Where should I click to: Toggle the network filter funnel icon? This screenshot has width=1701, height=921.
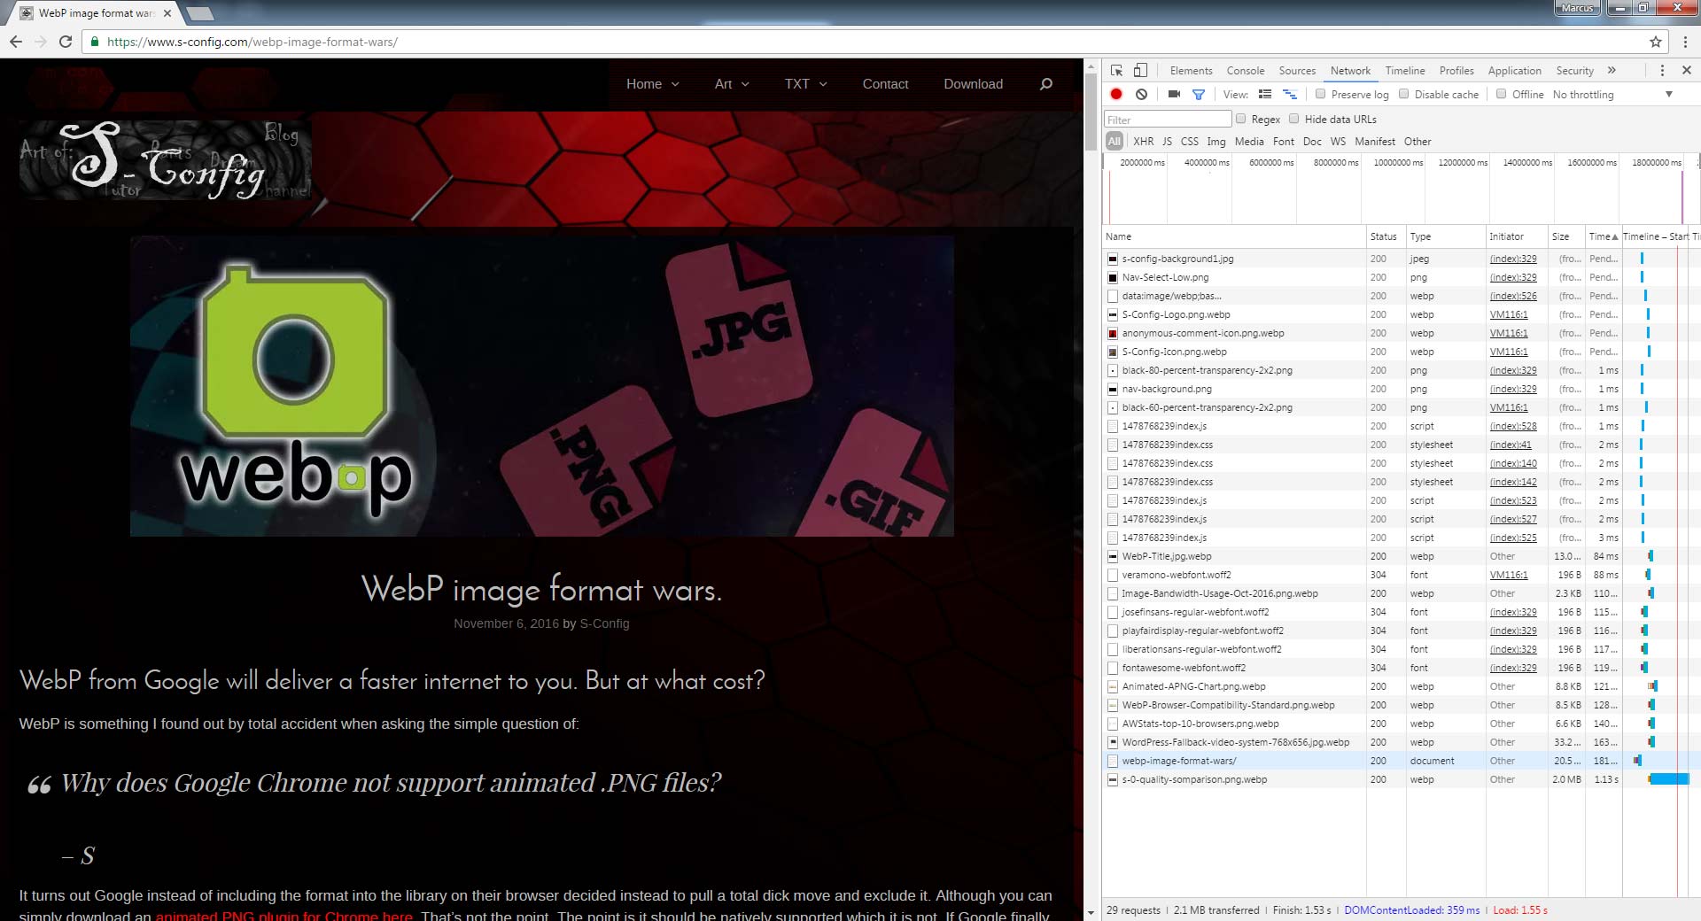pyautogui.click(x=1199, y=94)
